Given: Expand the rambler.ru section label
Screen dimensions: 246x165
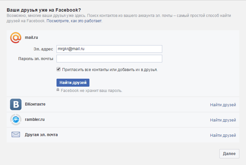Looking at the screenshot, I should pos(35,120).
